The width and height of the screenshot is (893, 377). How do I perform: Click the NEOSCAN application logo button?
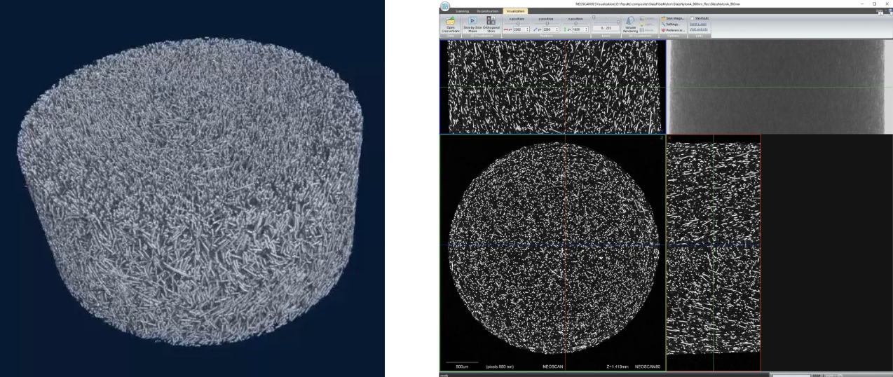point(446,7)
